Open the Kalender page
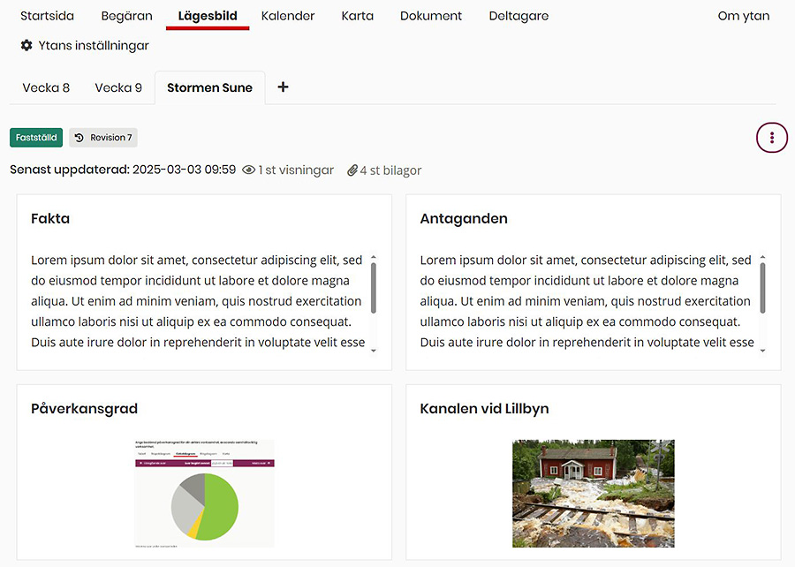The width and height of the screenshot is (795, 567). (x=288, y=16)
